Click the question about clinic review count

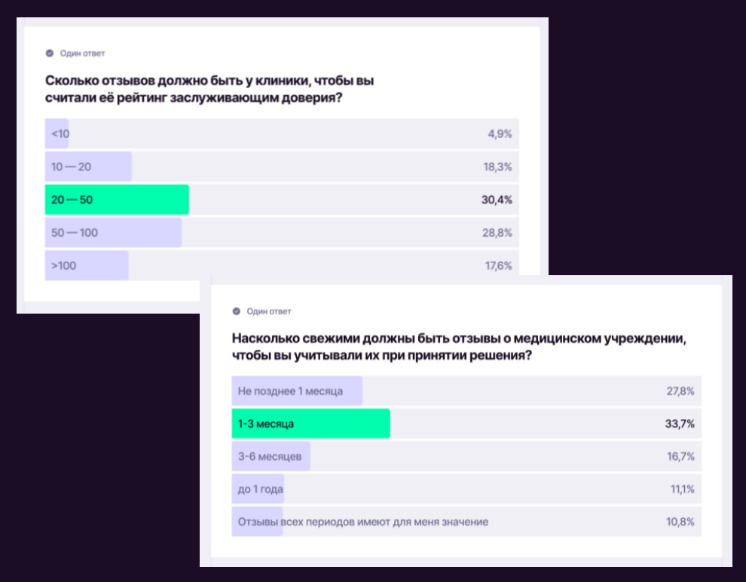click(209, 88)
